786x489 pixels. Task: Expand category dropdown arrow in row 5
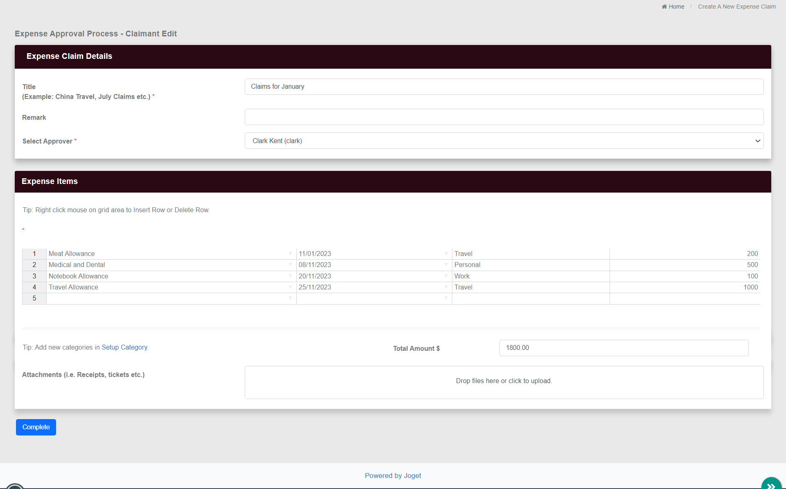pyautogui.click(x=290, y=298)
